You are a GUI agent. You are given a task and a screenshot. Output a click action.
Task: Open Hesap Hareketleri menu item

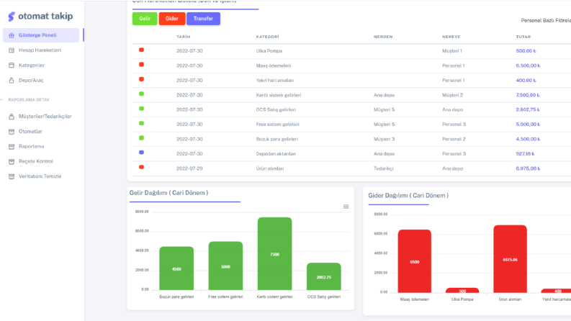41,50
